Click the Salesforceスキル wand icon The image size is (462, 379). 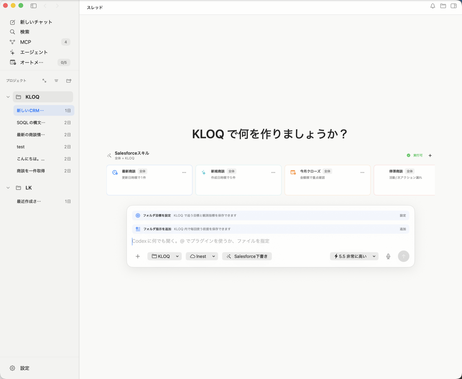[x=109, y=156]
